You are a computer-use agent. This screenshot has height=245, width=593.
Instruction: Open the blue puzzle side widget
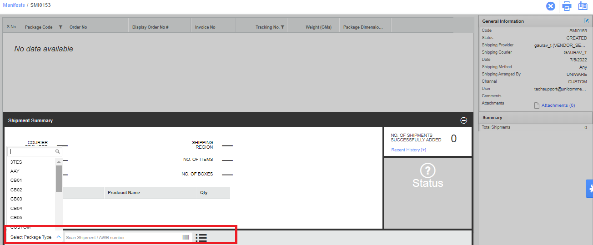click(x=589, y=189)
